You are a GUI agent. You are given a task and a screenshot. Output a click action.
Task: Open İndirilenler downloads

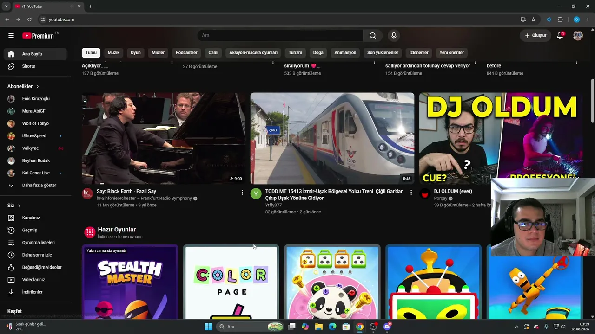click(x=35, y=292)
